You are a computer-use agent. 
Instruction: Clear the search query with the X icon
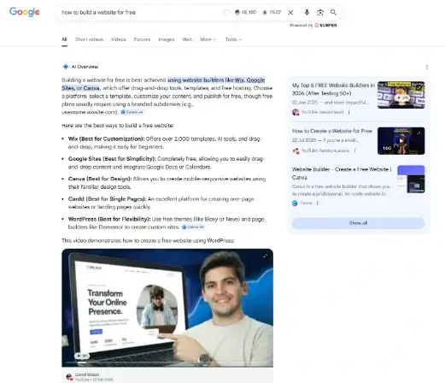(290, 12)
